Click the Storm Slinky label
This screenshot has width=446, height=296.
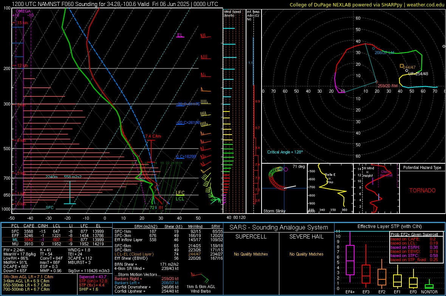(274, 211)
